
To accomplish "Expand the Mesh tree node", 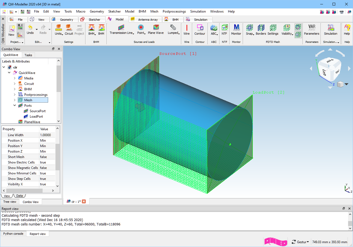I will (x=15, y=100).
